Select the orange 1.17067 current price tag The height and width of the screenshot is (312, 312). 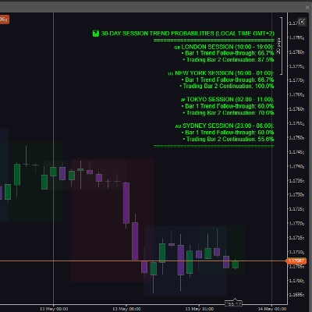click(296, 261)
